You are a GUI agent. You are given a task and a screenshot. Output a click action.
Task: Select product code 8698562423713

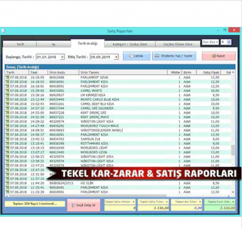click(61, 183)
